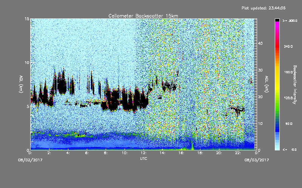Click the 22: hour tick on time axis
The image size is (302, 188).
(238, 153)
